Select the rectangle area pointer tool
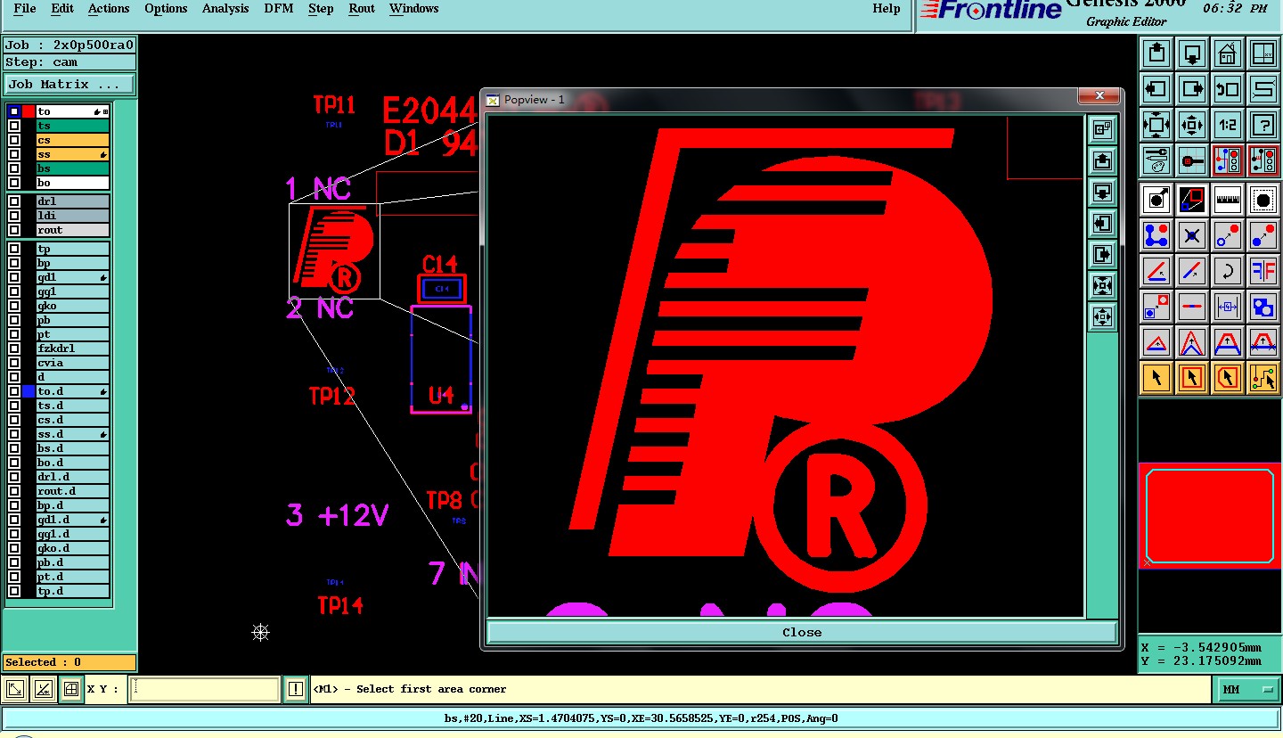The width and height of the screenshot is (1283, 738). [1192, 378]
